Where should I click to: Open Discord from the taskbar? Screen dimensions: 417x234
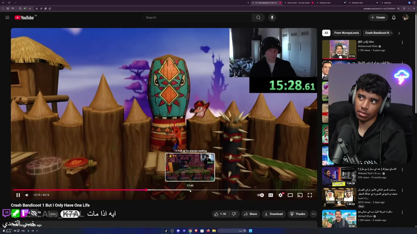pos(178,231)
